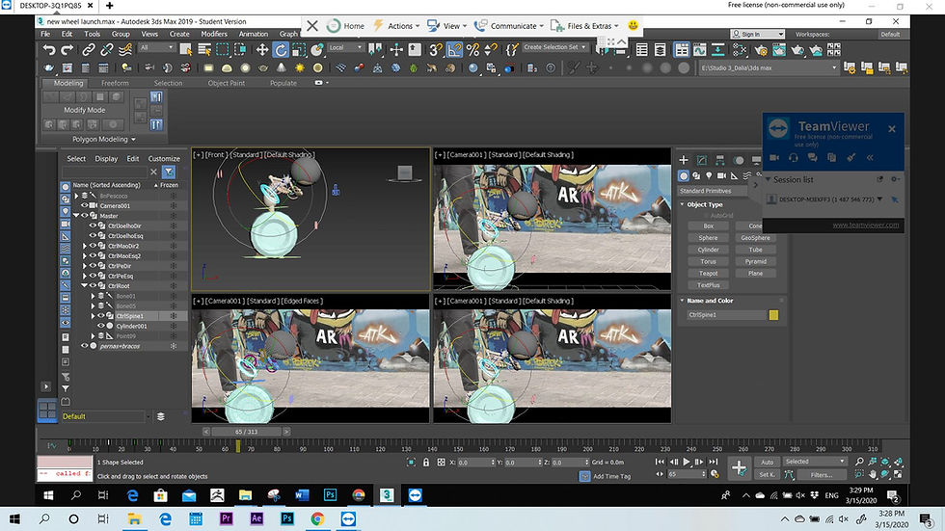Open the Modify panel tab icon
This screenshot has width=945, height=531.
point(702,160)
